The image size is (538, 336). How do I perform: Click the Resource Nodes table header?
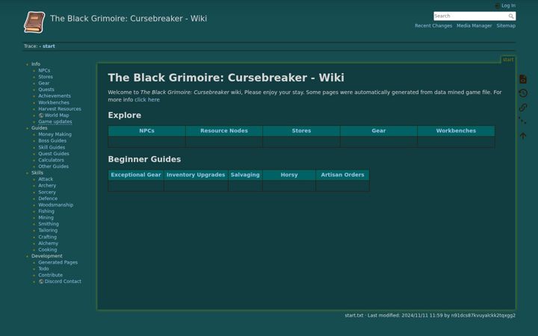pyautogui.click(x=224, y=131)
